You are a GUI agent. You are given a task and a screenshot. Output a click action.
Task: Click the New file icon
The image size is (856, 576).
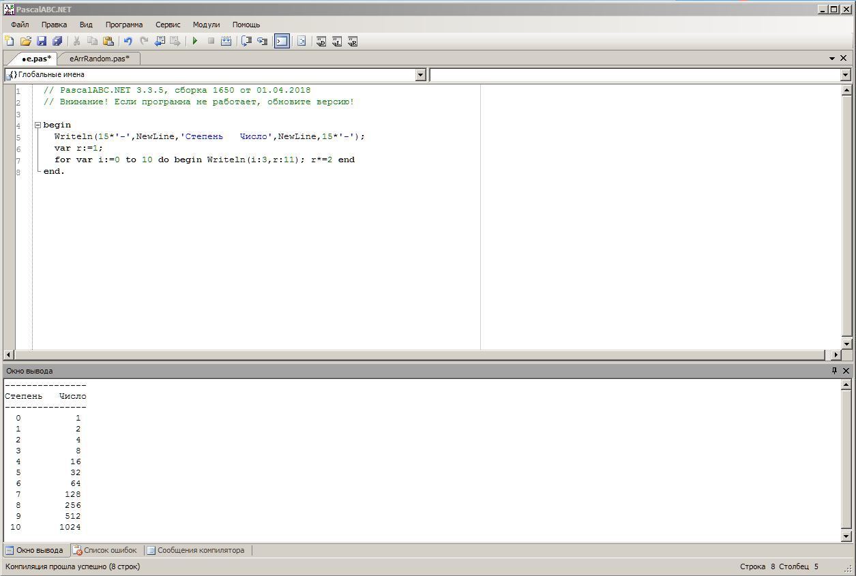tap(10, 42)
